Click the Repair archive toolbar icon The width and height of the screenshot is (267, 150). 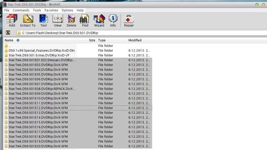point(129,21)
